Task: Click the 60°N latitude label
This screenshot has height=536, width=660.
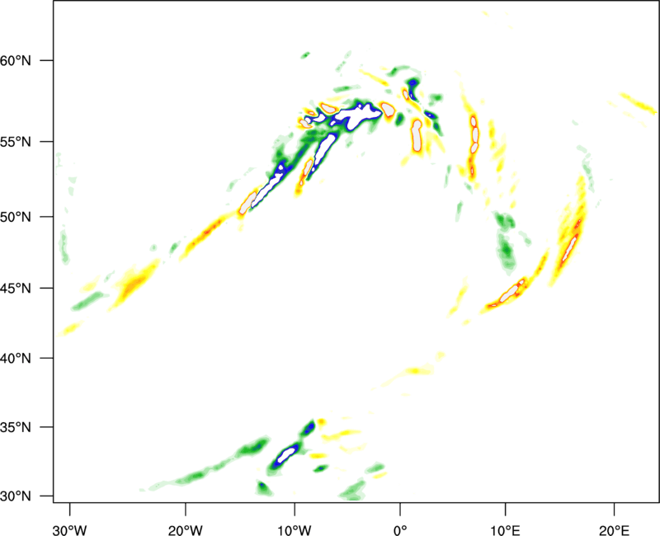Action: point(16,60)
